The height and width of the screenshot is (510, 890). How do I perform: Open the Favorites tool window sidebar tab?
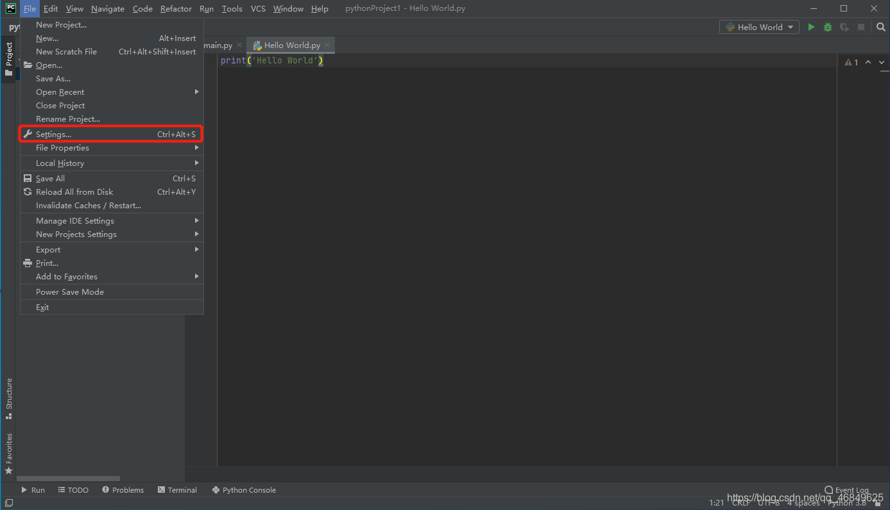9,454
